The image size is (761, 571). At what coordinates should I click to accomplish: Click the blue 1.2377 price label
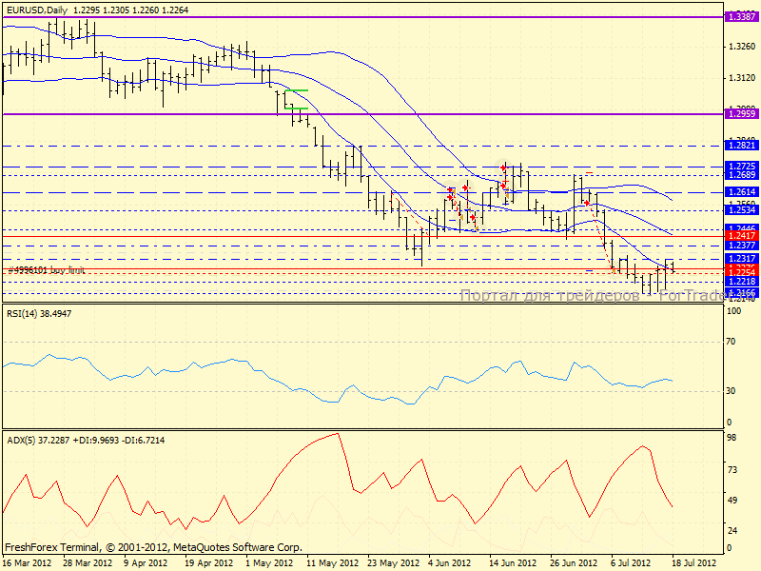[x=741, y=246]
